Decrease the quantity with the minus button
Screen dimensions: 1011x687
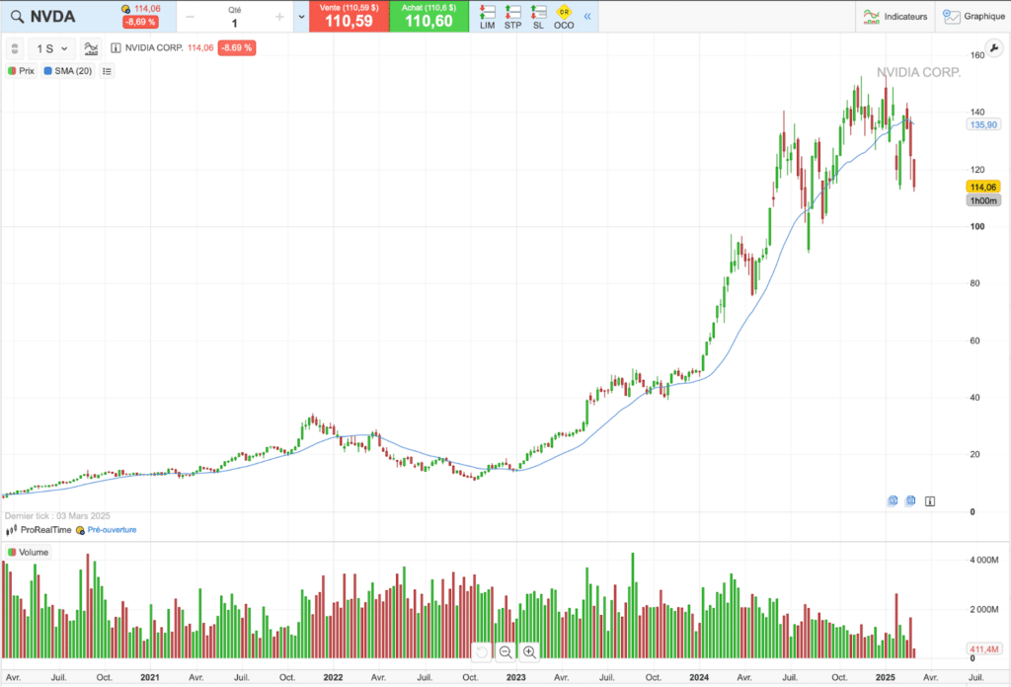click(191, 17)
